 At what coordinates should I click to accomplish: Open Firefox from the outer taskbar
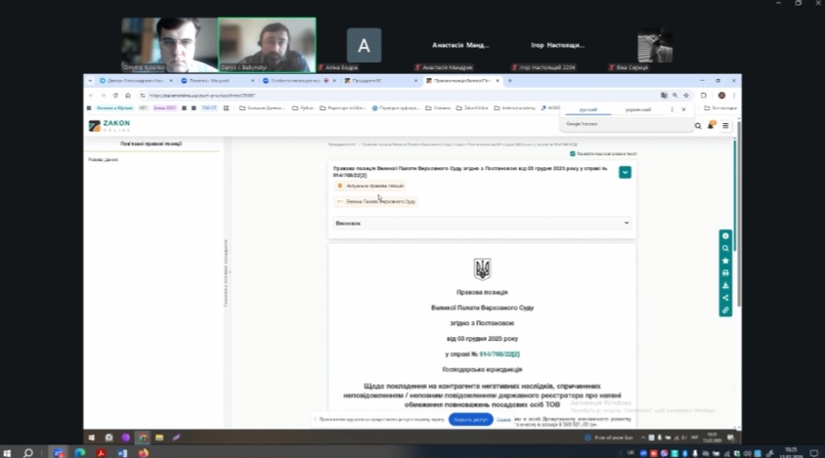tap(143, 453)
